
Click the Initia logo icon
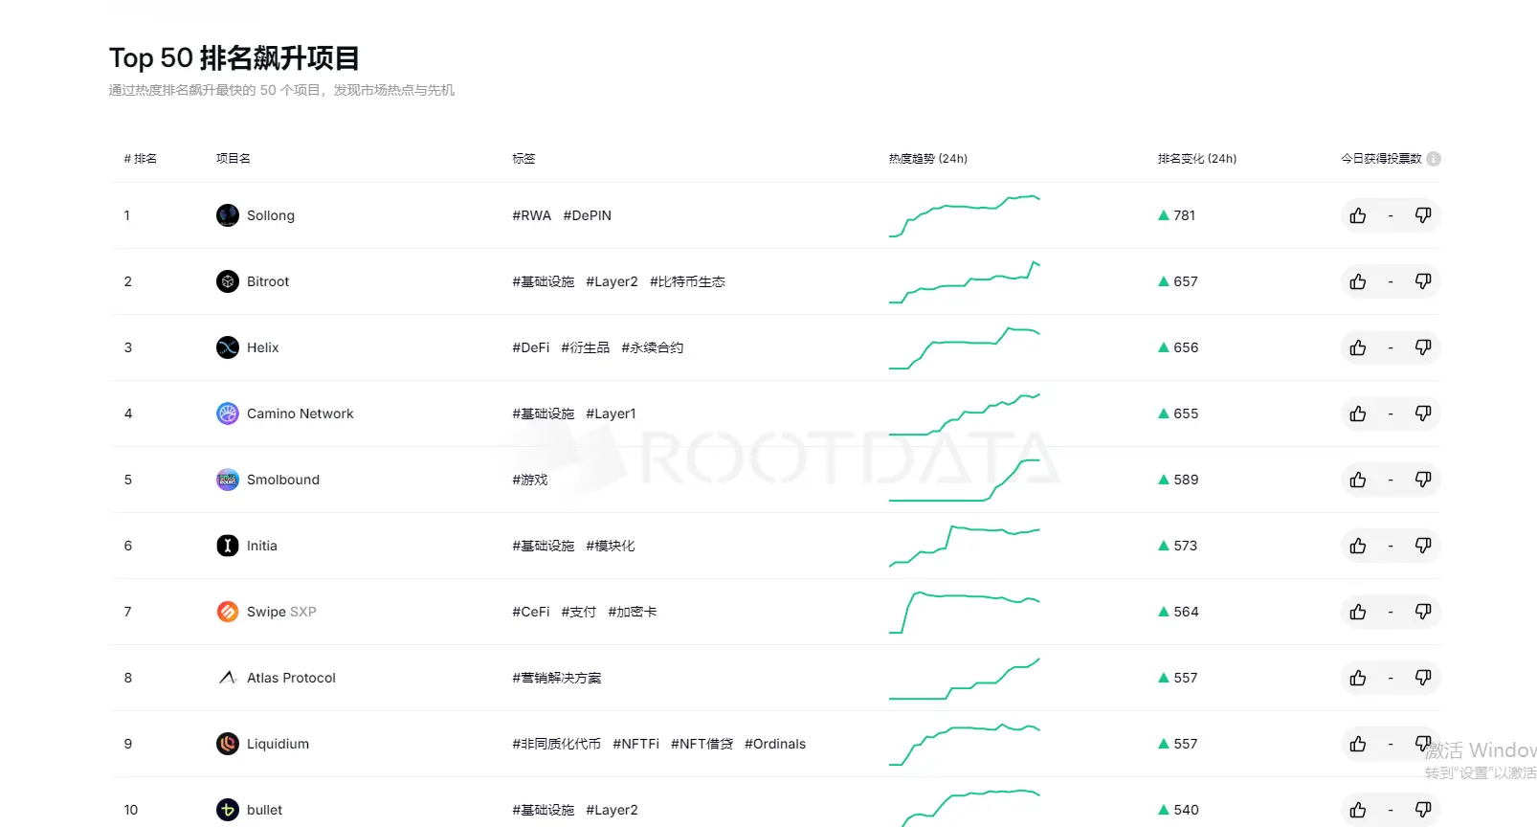228,546
